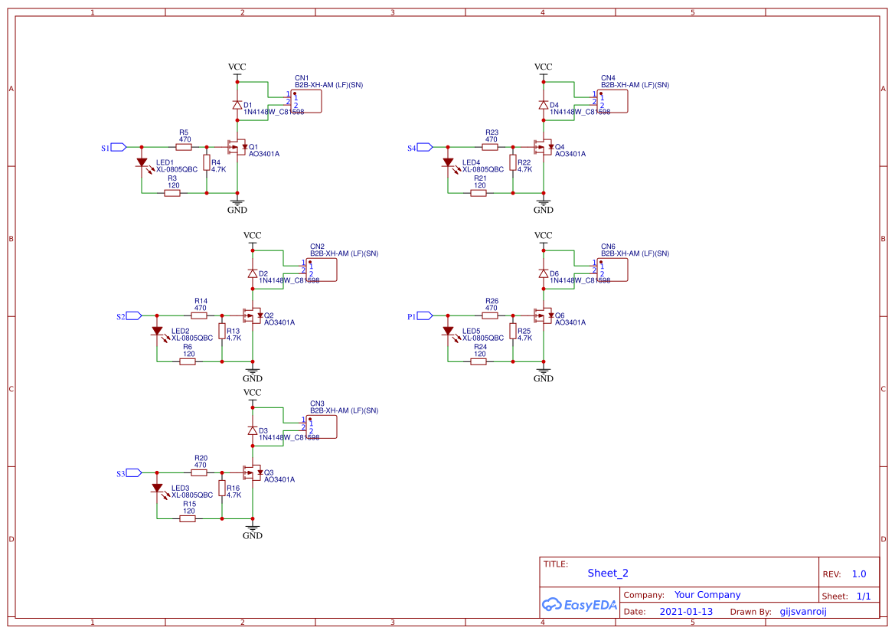Screen dimensions: 895x634
Task: Select the R5 470 resistor symbol
Action: tap(184, 147)
